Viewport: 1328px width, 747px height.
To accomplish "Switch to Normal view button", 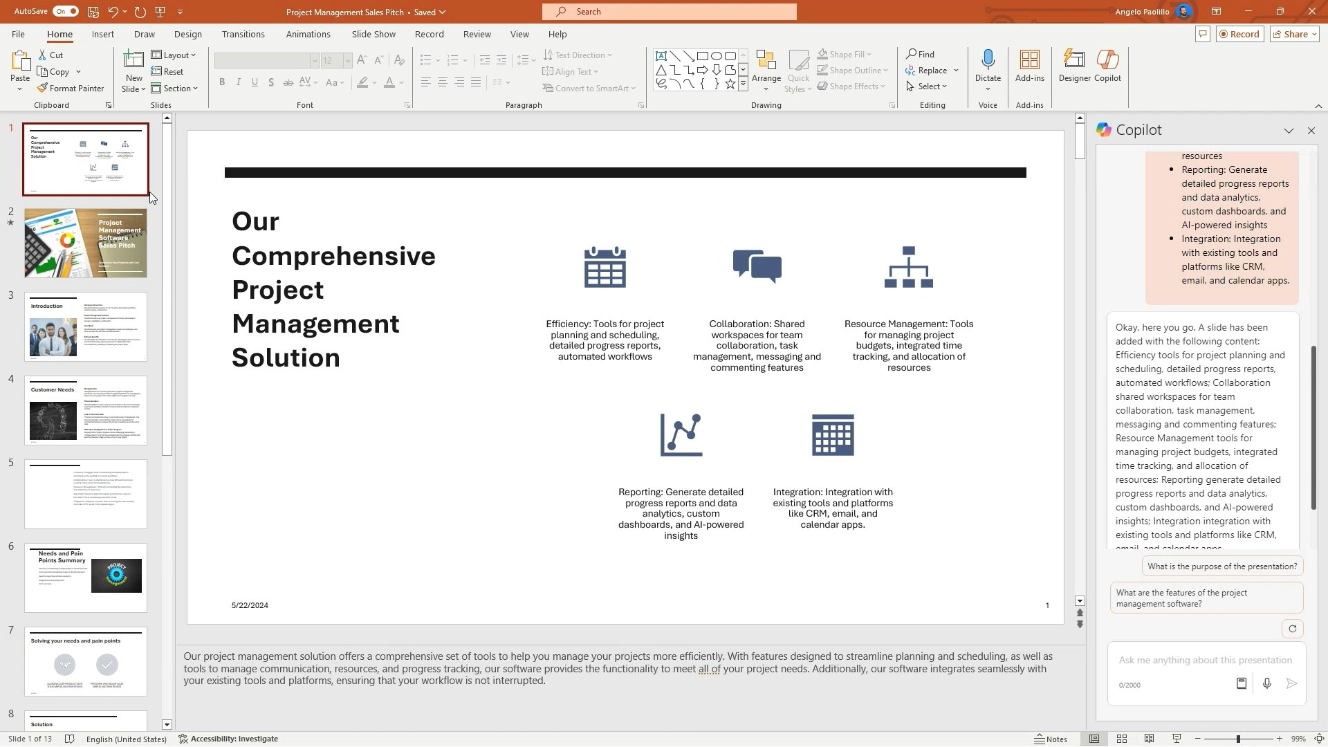I will 1094,739.
